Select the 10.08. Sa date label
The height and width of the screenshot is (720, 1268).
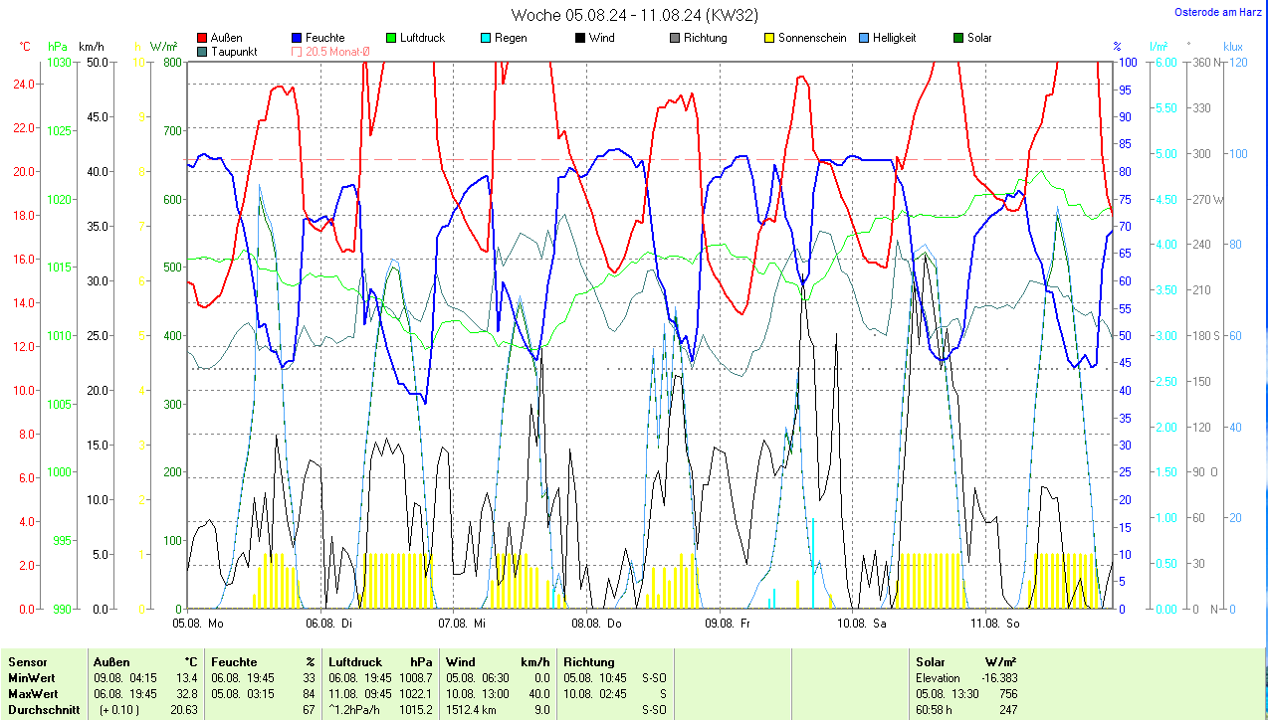point(861,624)
